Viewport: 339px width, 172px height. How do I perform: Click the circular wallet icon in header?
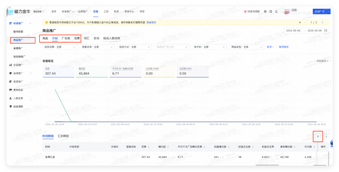coord(265,11)
